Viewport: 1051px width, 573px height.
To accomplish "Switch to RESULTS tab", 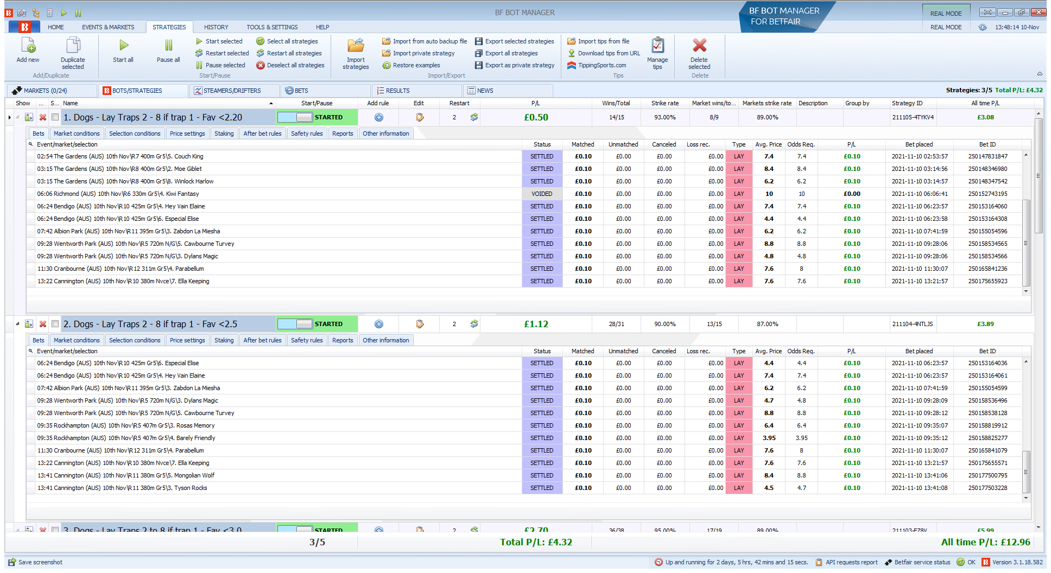I will click(417, 91).
